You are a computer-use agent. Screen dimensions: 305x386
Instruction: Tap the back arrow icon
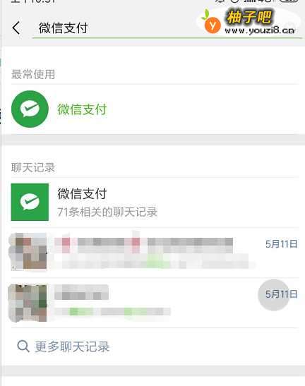point(16,28)
